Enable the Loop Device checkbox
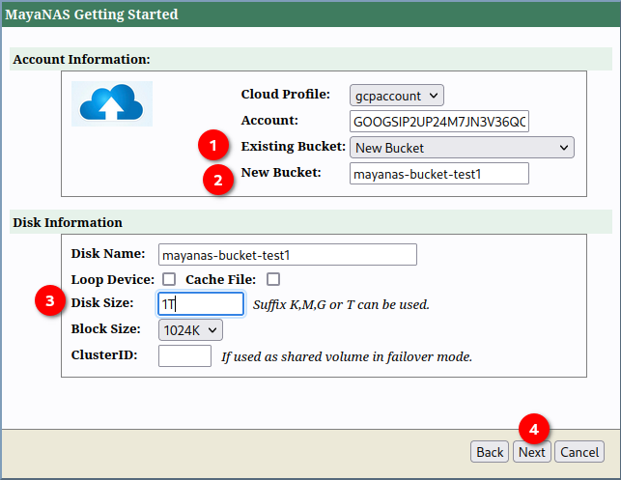The width and height of the screenshot is (621, 480). pos(169,279)
